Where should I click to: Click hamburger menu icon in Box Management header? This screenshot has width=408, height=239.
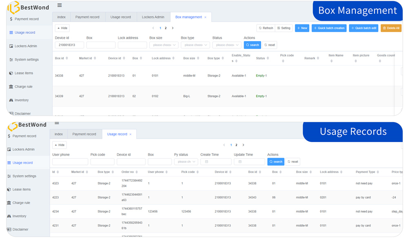60,5
